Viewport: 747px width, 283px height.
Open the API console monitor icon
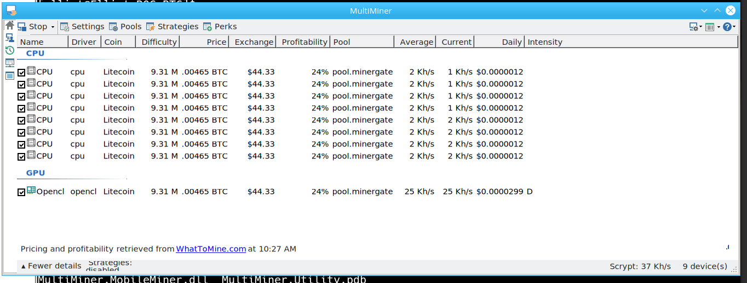tap(10, 63)
